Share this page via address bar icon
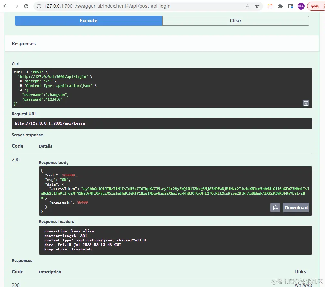The width and height of the screenshot is (325, 287). [246, 6]
